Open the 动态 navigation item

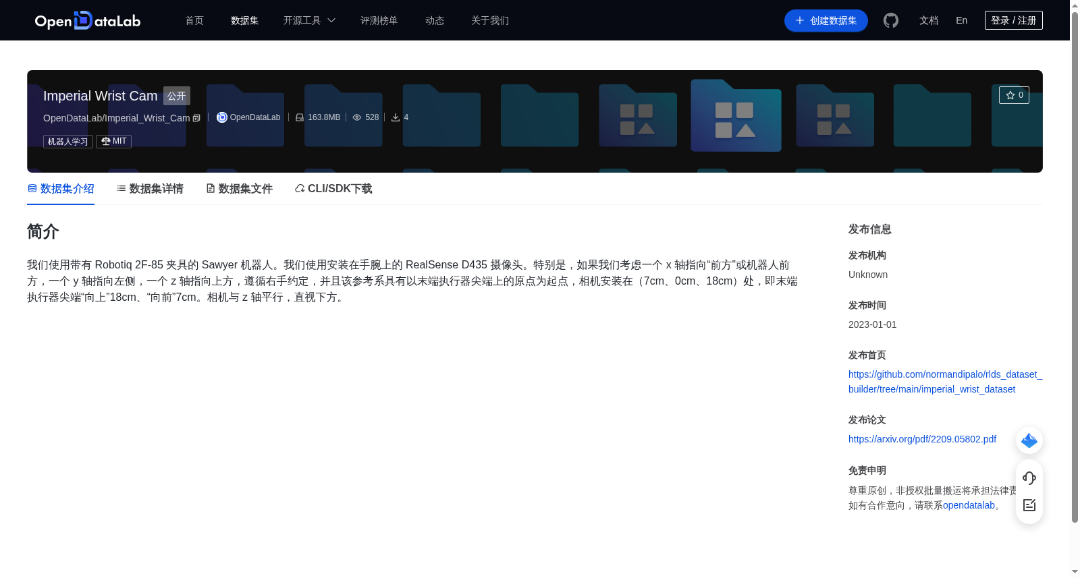pyautogui.click(x=435, y=20)
